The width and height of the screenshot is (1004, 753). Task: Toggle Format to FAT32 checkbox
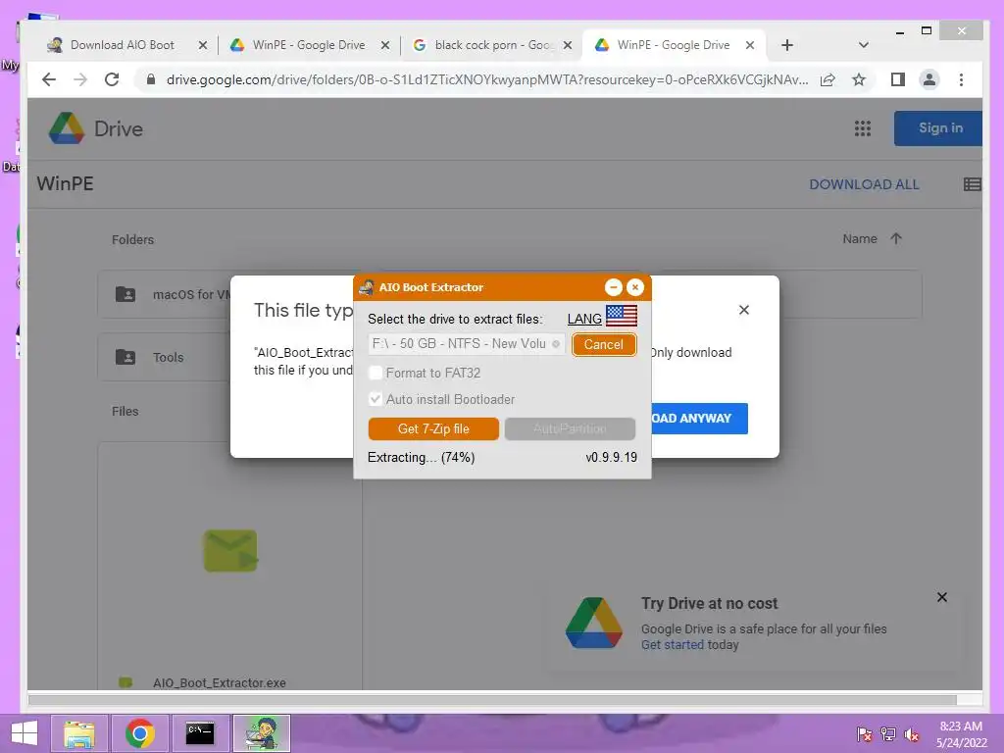(x=376, y=373)
